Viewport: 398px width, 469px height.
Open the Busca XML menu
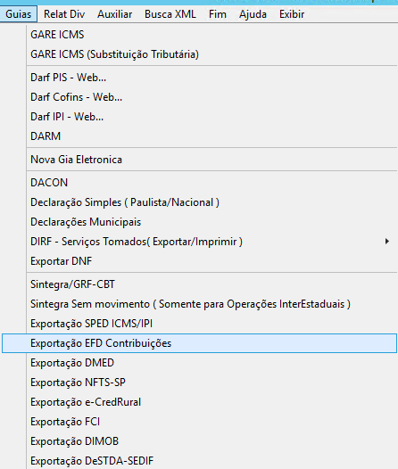pyautogui.click(x=170, y=14)
